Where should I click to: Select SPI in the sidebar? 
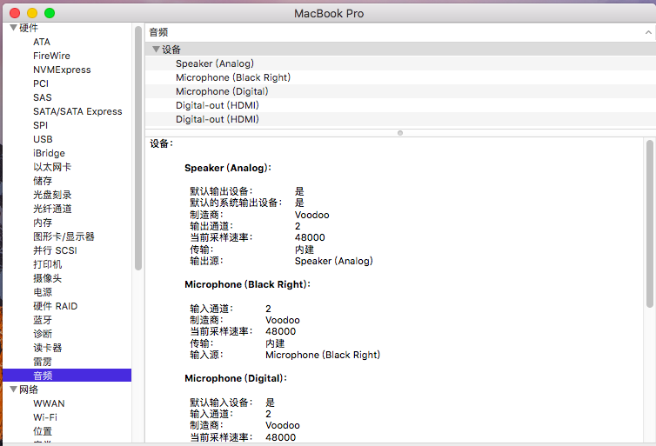pos(41,125)
